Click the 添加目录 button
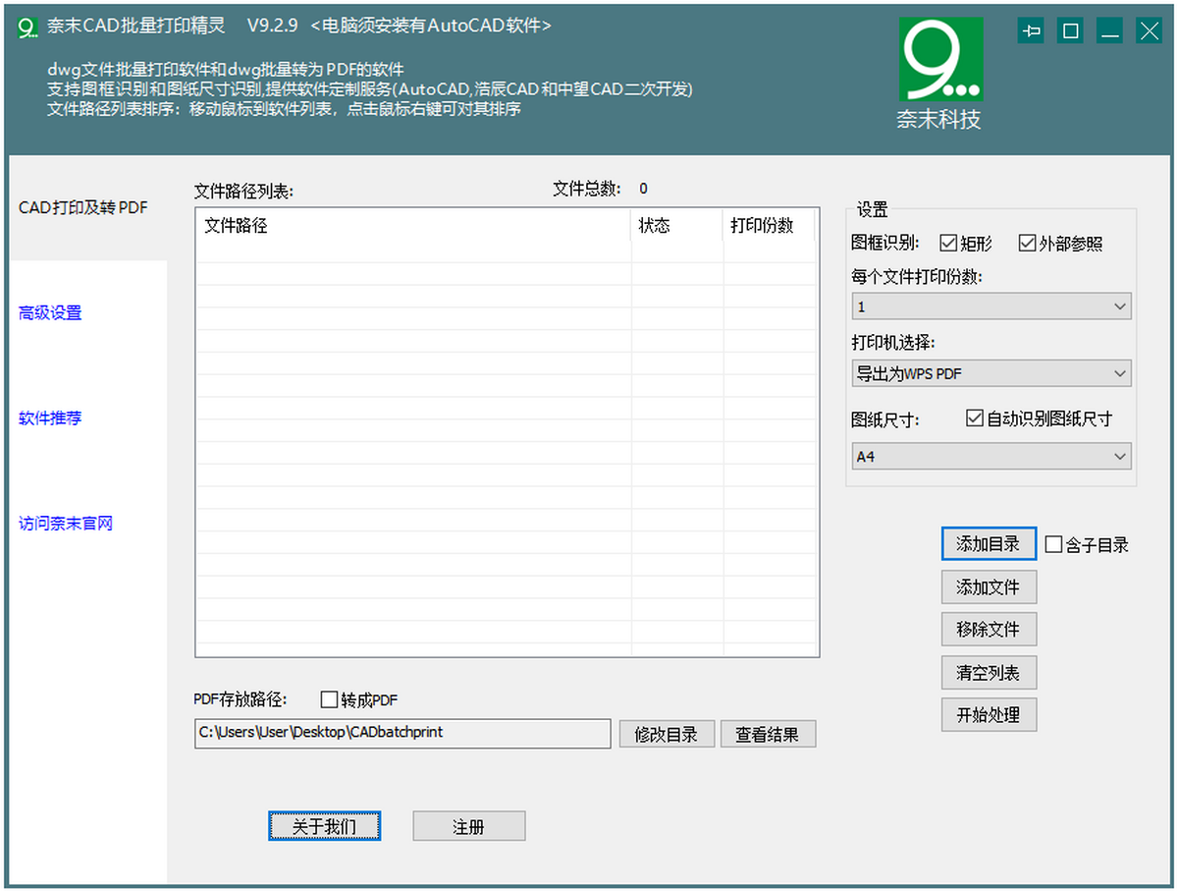The height and width of the screenshot is (891, 1178). (989, 544)
